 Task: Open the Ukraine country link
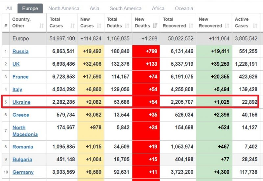pyautogui.click(x=21, y=102)
